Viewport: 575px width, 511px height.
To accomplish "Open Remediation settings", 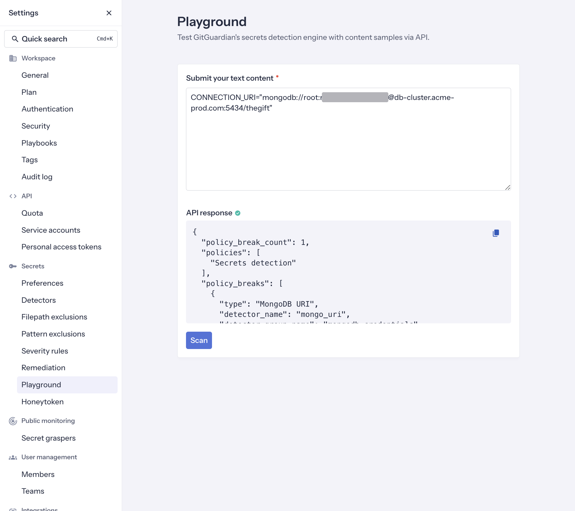I will 43,368.
